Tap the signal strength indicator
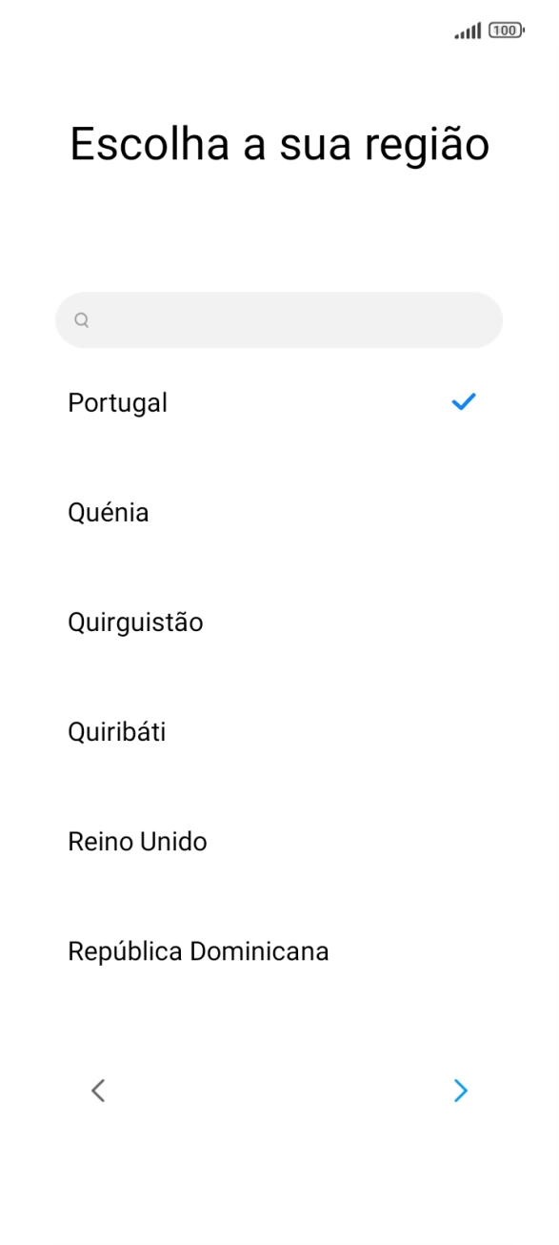Screen dimensions: 559x1245 coord(467,30)
